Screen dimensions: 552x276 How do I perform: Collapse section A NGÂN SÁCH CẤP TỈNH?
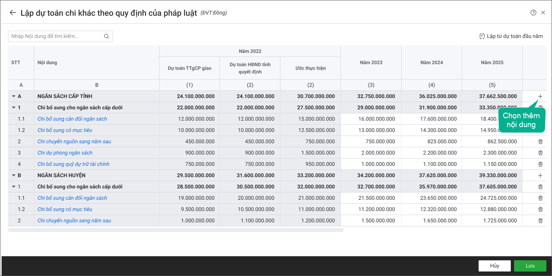[14, 96]
